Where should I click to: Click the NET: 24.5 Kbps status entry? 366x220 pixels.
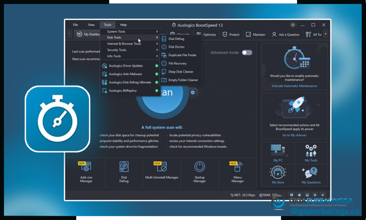coord(243,195)
